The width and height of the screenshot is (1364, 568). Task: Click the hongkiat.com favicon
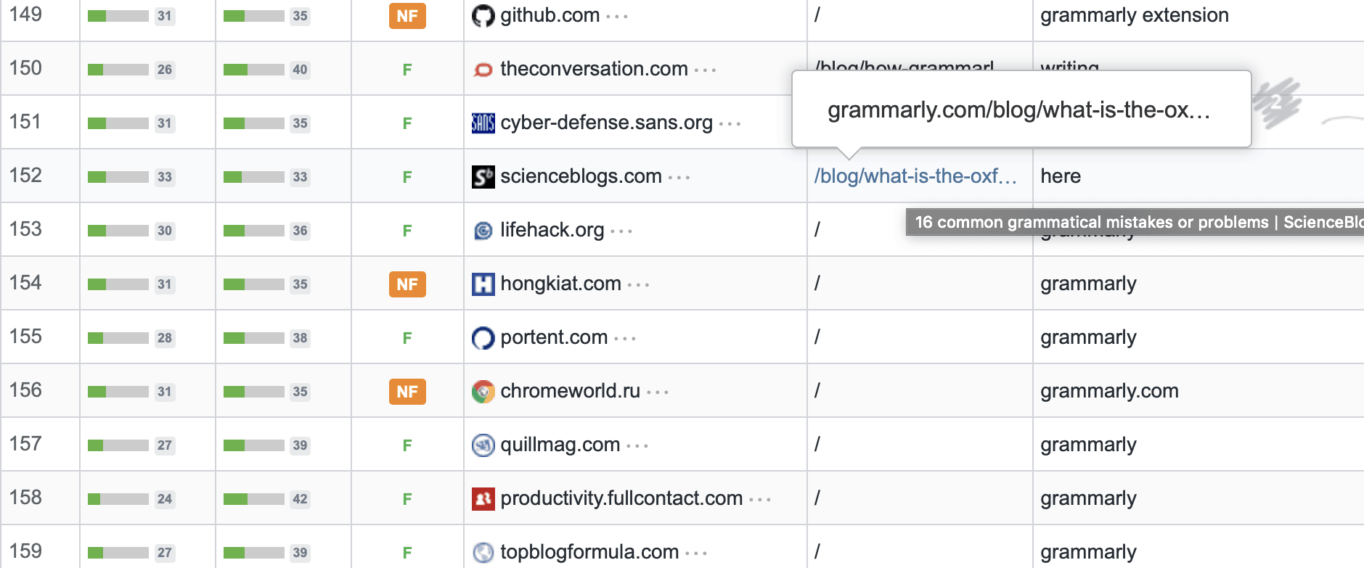(x=483, y=284)
